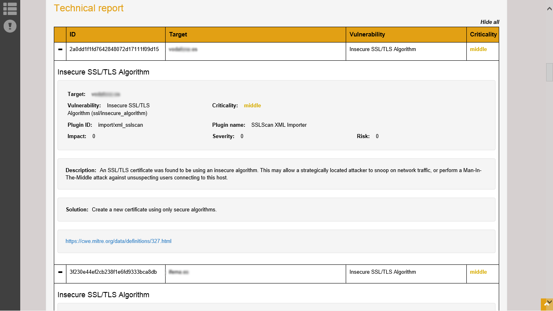Click the Hide all link
The width and height of the screenshot is (553, 311).
point(490,22)
